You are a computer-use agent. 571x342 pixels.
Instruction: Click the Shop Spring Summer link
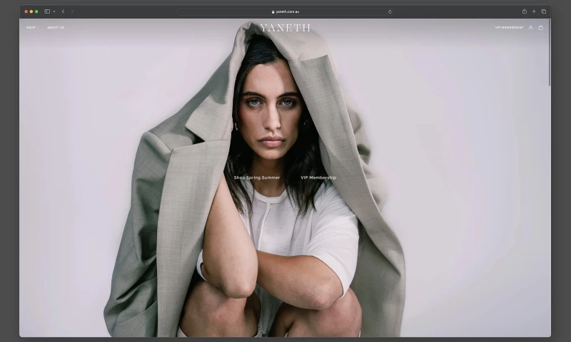(257, 177)
